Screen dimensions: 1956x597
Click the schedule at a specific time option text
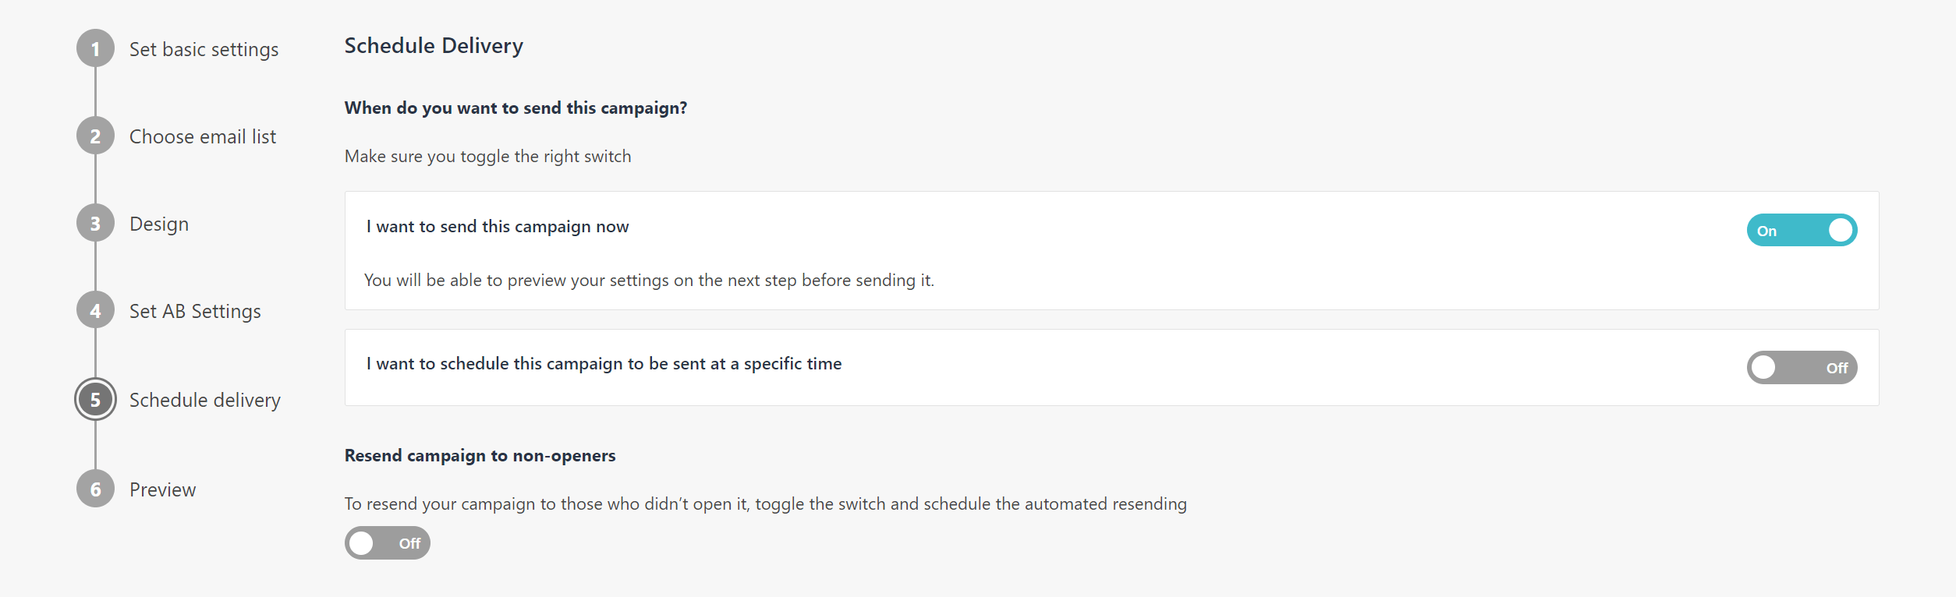pyautogui.click(x=604, y=364)
